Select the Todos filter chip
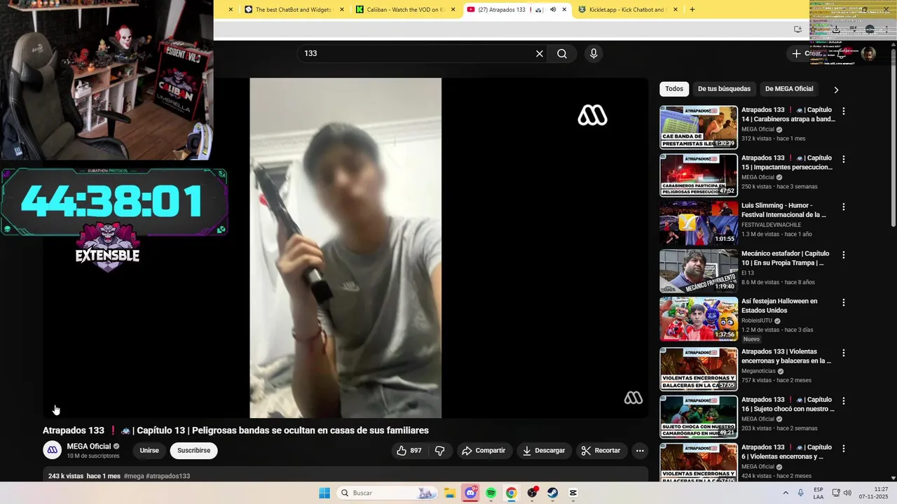The width and height of the screenshot is (897, 504). (x=674, y=89)
